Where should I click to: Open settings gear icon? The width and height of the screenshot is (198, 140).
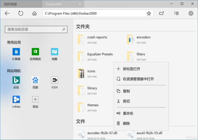191,13
